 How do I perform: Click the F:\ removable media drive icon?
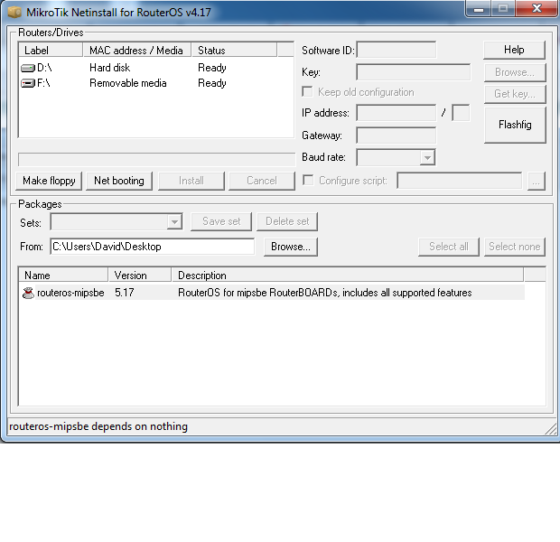pyautogui.click(x=28, y=83)
